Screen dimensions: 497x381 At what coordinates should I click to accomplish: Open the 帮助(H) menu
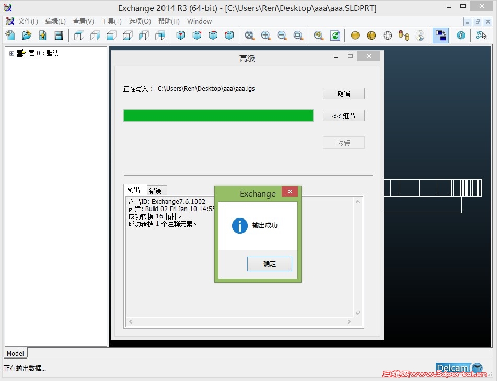click(x=169, y=21)
